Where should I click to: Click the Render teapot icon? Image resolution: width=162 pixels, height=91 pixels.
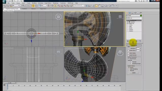pyautogui.click(x=116, y=6)
